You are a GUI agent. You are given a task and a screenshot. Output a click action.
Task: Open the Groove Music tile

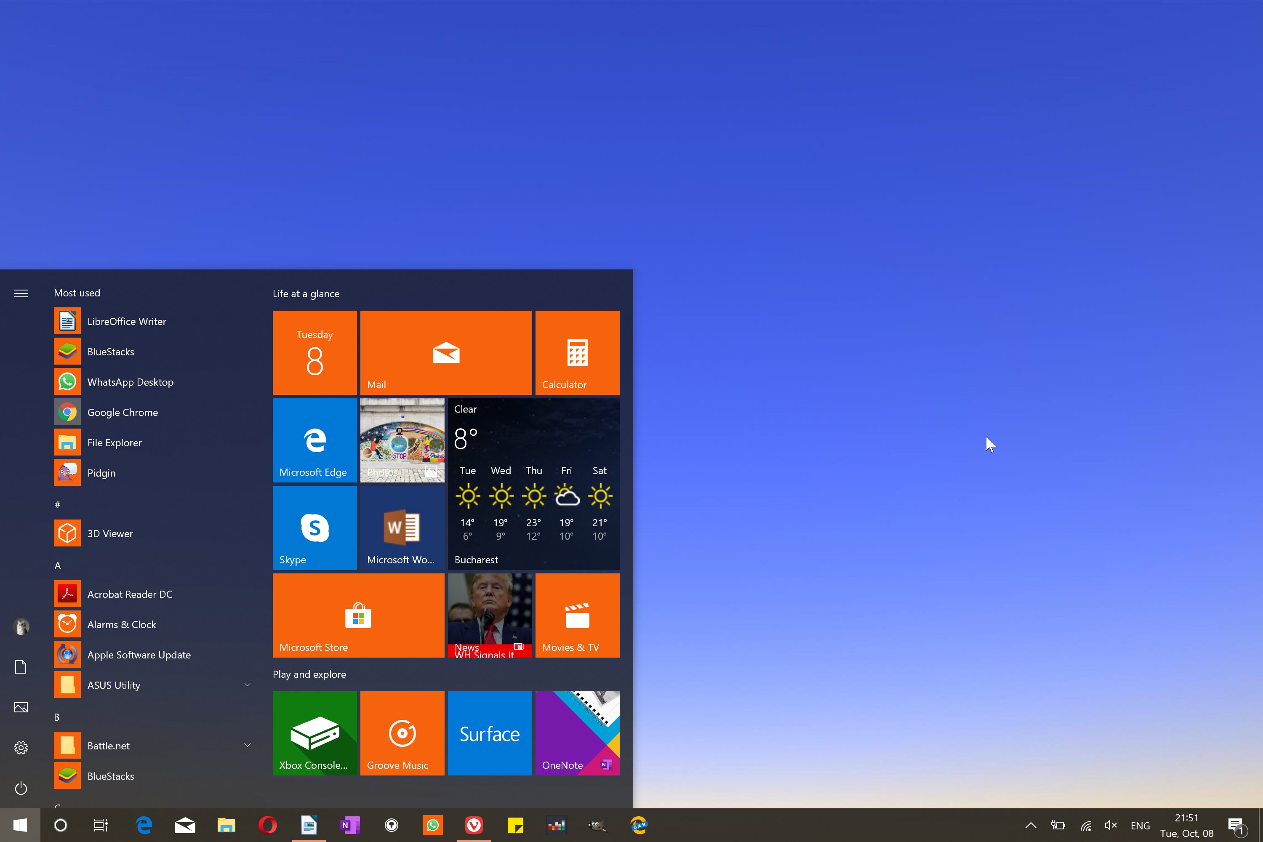point(402,733)
